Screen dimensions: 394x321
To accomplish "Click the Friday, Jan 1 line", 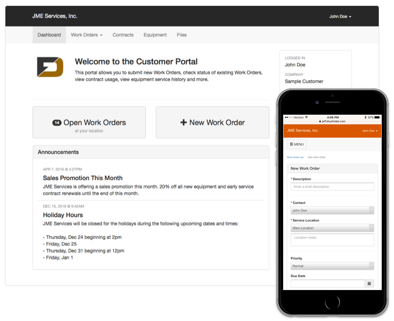I will pyautogui.click(x=58, y=257).
